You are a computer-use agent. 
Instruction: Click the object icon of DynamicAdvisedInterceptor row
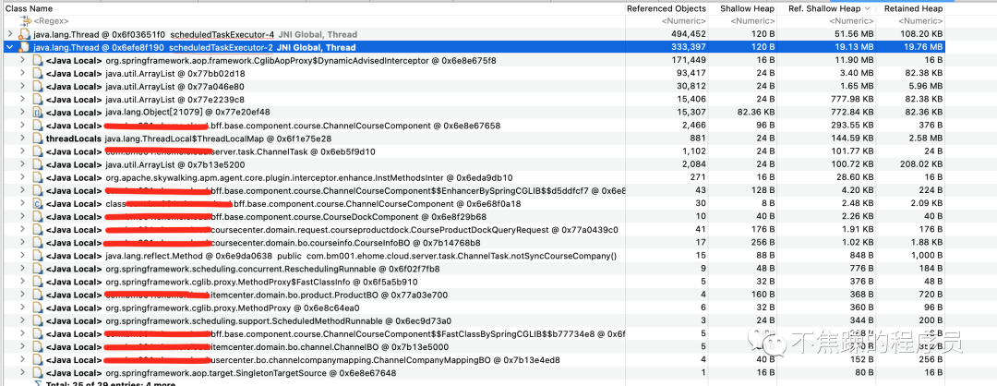[x=38, y=60]
